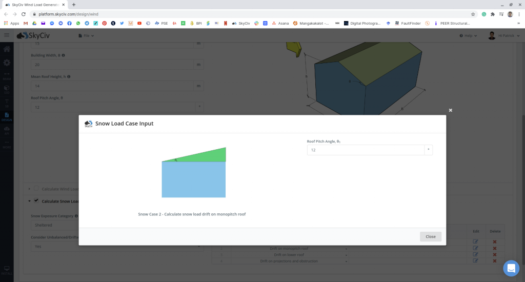Enable the Calculate Wind Load checkbox

(36, 189)
